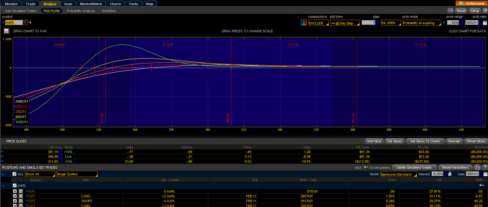
Task: Click the blue dot on the 346.50 slice
Action: coord(2,157)
